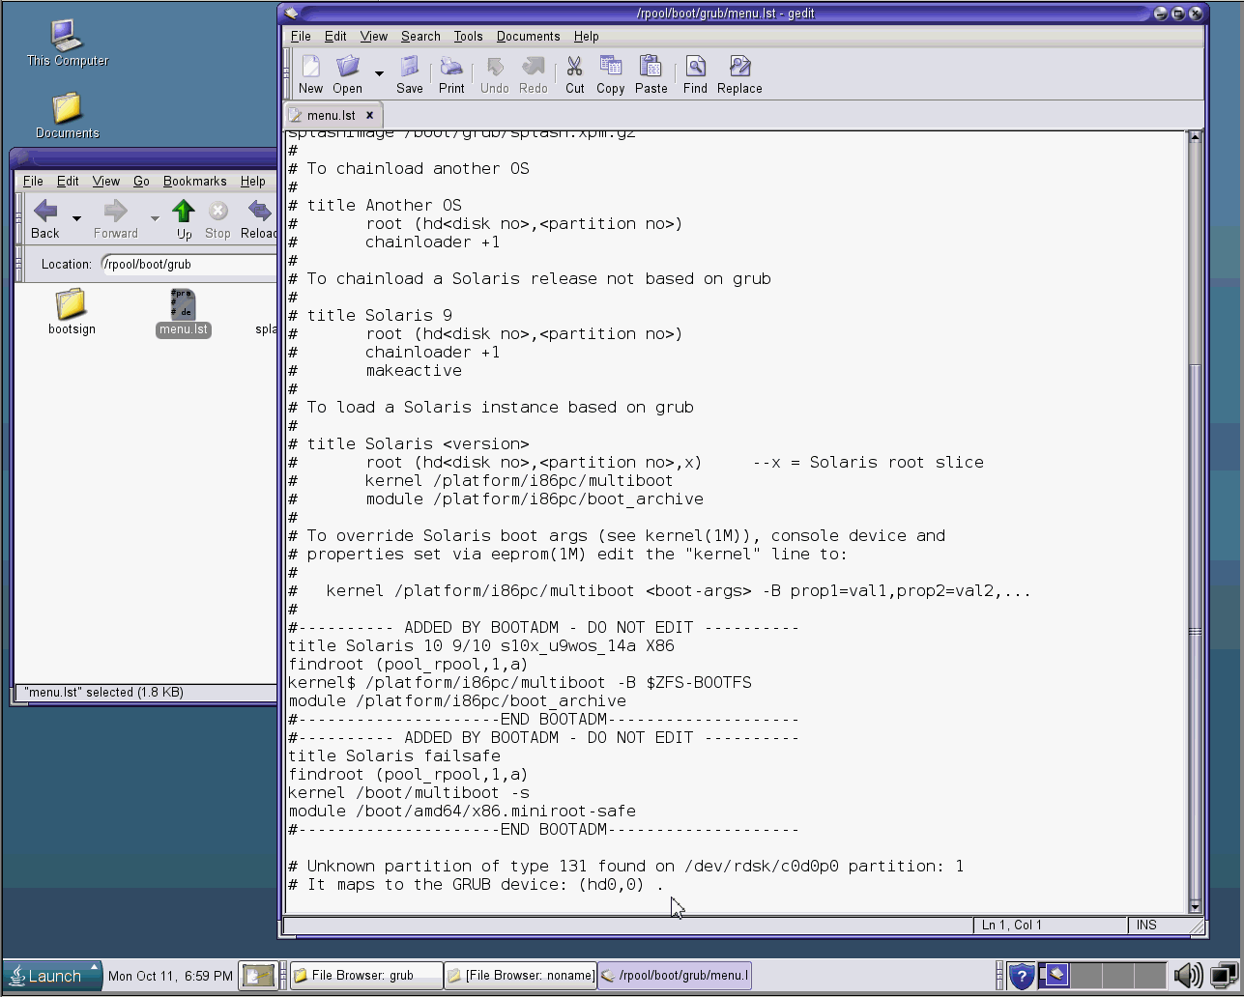1244x997 pixels.
Task: Open the Replace tool in gedit
Action: (739, 74)
